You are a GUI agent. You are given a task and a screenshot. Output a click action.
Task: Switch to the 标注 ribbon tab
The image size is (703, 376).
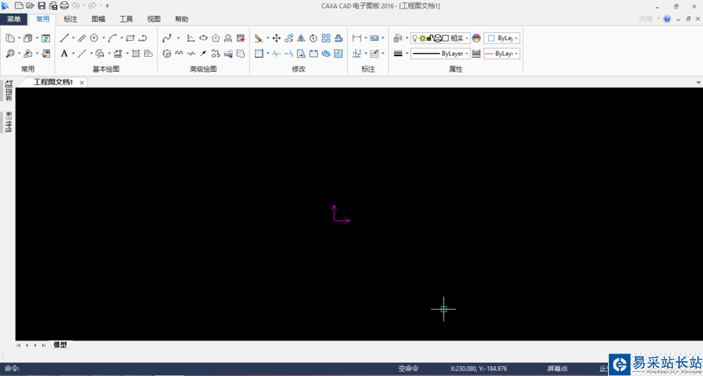click(70, 19)
